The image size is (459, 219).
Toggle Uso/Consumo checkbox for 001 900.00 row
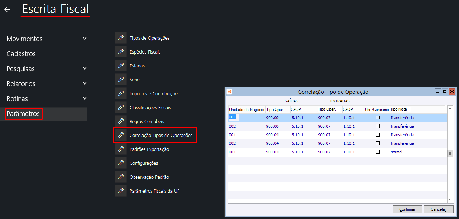click(377, 118)
